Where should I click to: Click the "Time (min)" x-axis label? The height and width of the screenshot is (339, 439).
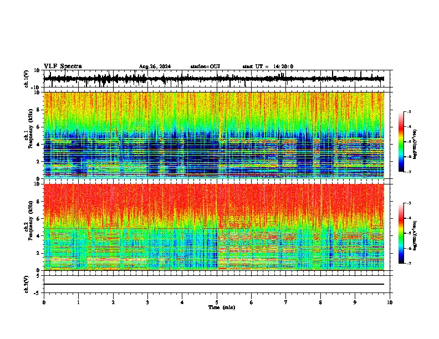click(x=222, y=307)
